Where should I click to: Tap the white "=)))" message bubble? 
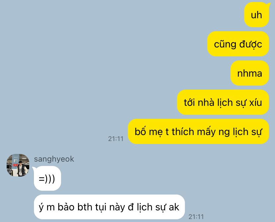coord(47,179)
